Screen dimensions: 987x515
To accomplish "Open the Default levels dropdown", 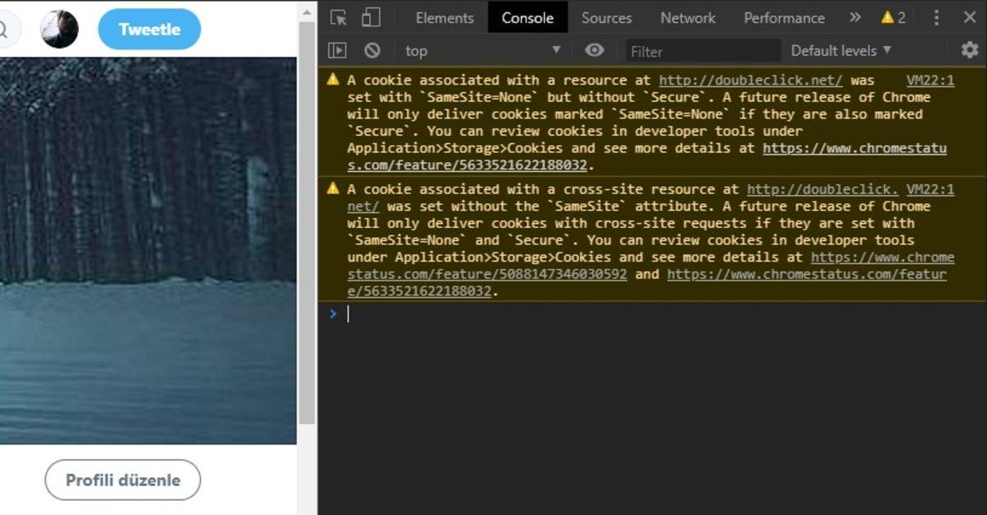I will (x=841, y=51).
